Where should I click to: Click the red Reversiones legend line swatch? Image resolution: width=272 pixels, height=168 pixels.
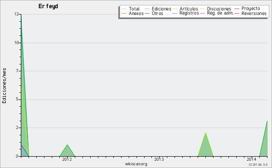click(237, 13)
